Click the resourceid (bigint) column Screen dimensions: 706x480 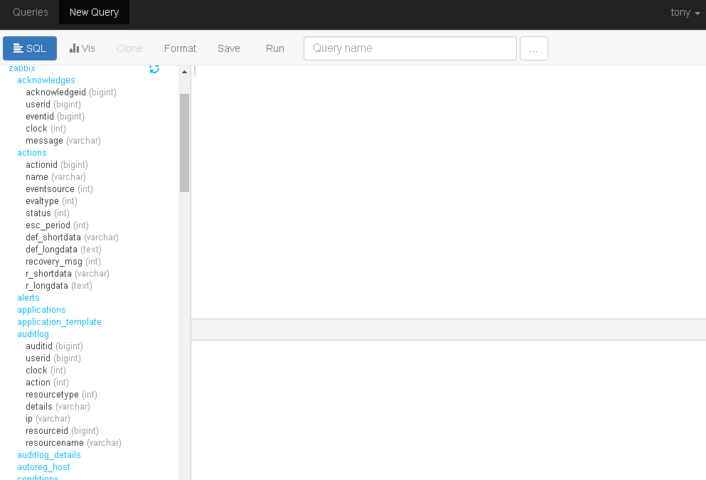[x=62, y=431]
